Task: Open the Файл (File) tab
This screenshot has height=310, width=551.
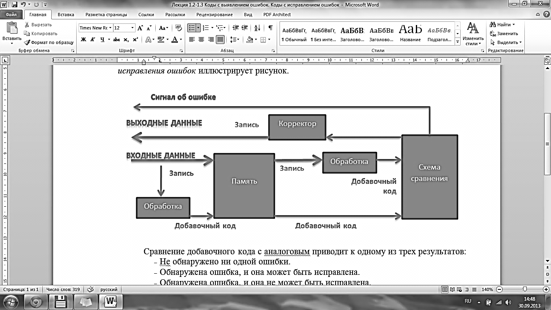Action: [11, 15]
